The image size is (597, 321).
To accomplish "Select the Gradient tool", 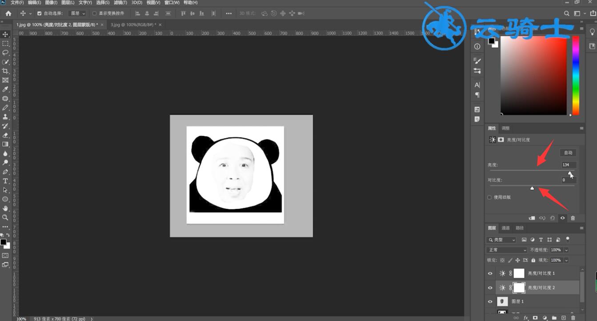I will pos(5,144).
